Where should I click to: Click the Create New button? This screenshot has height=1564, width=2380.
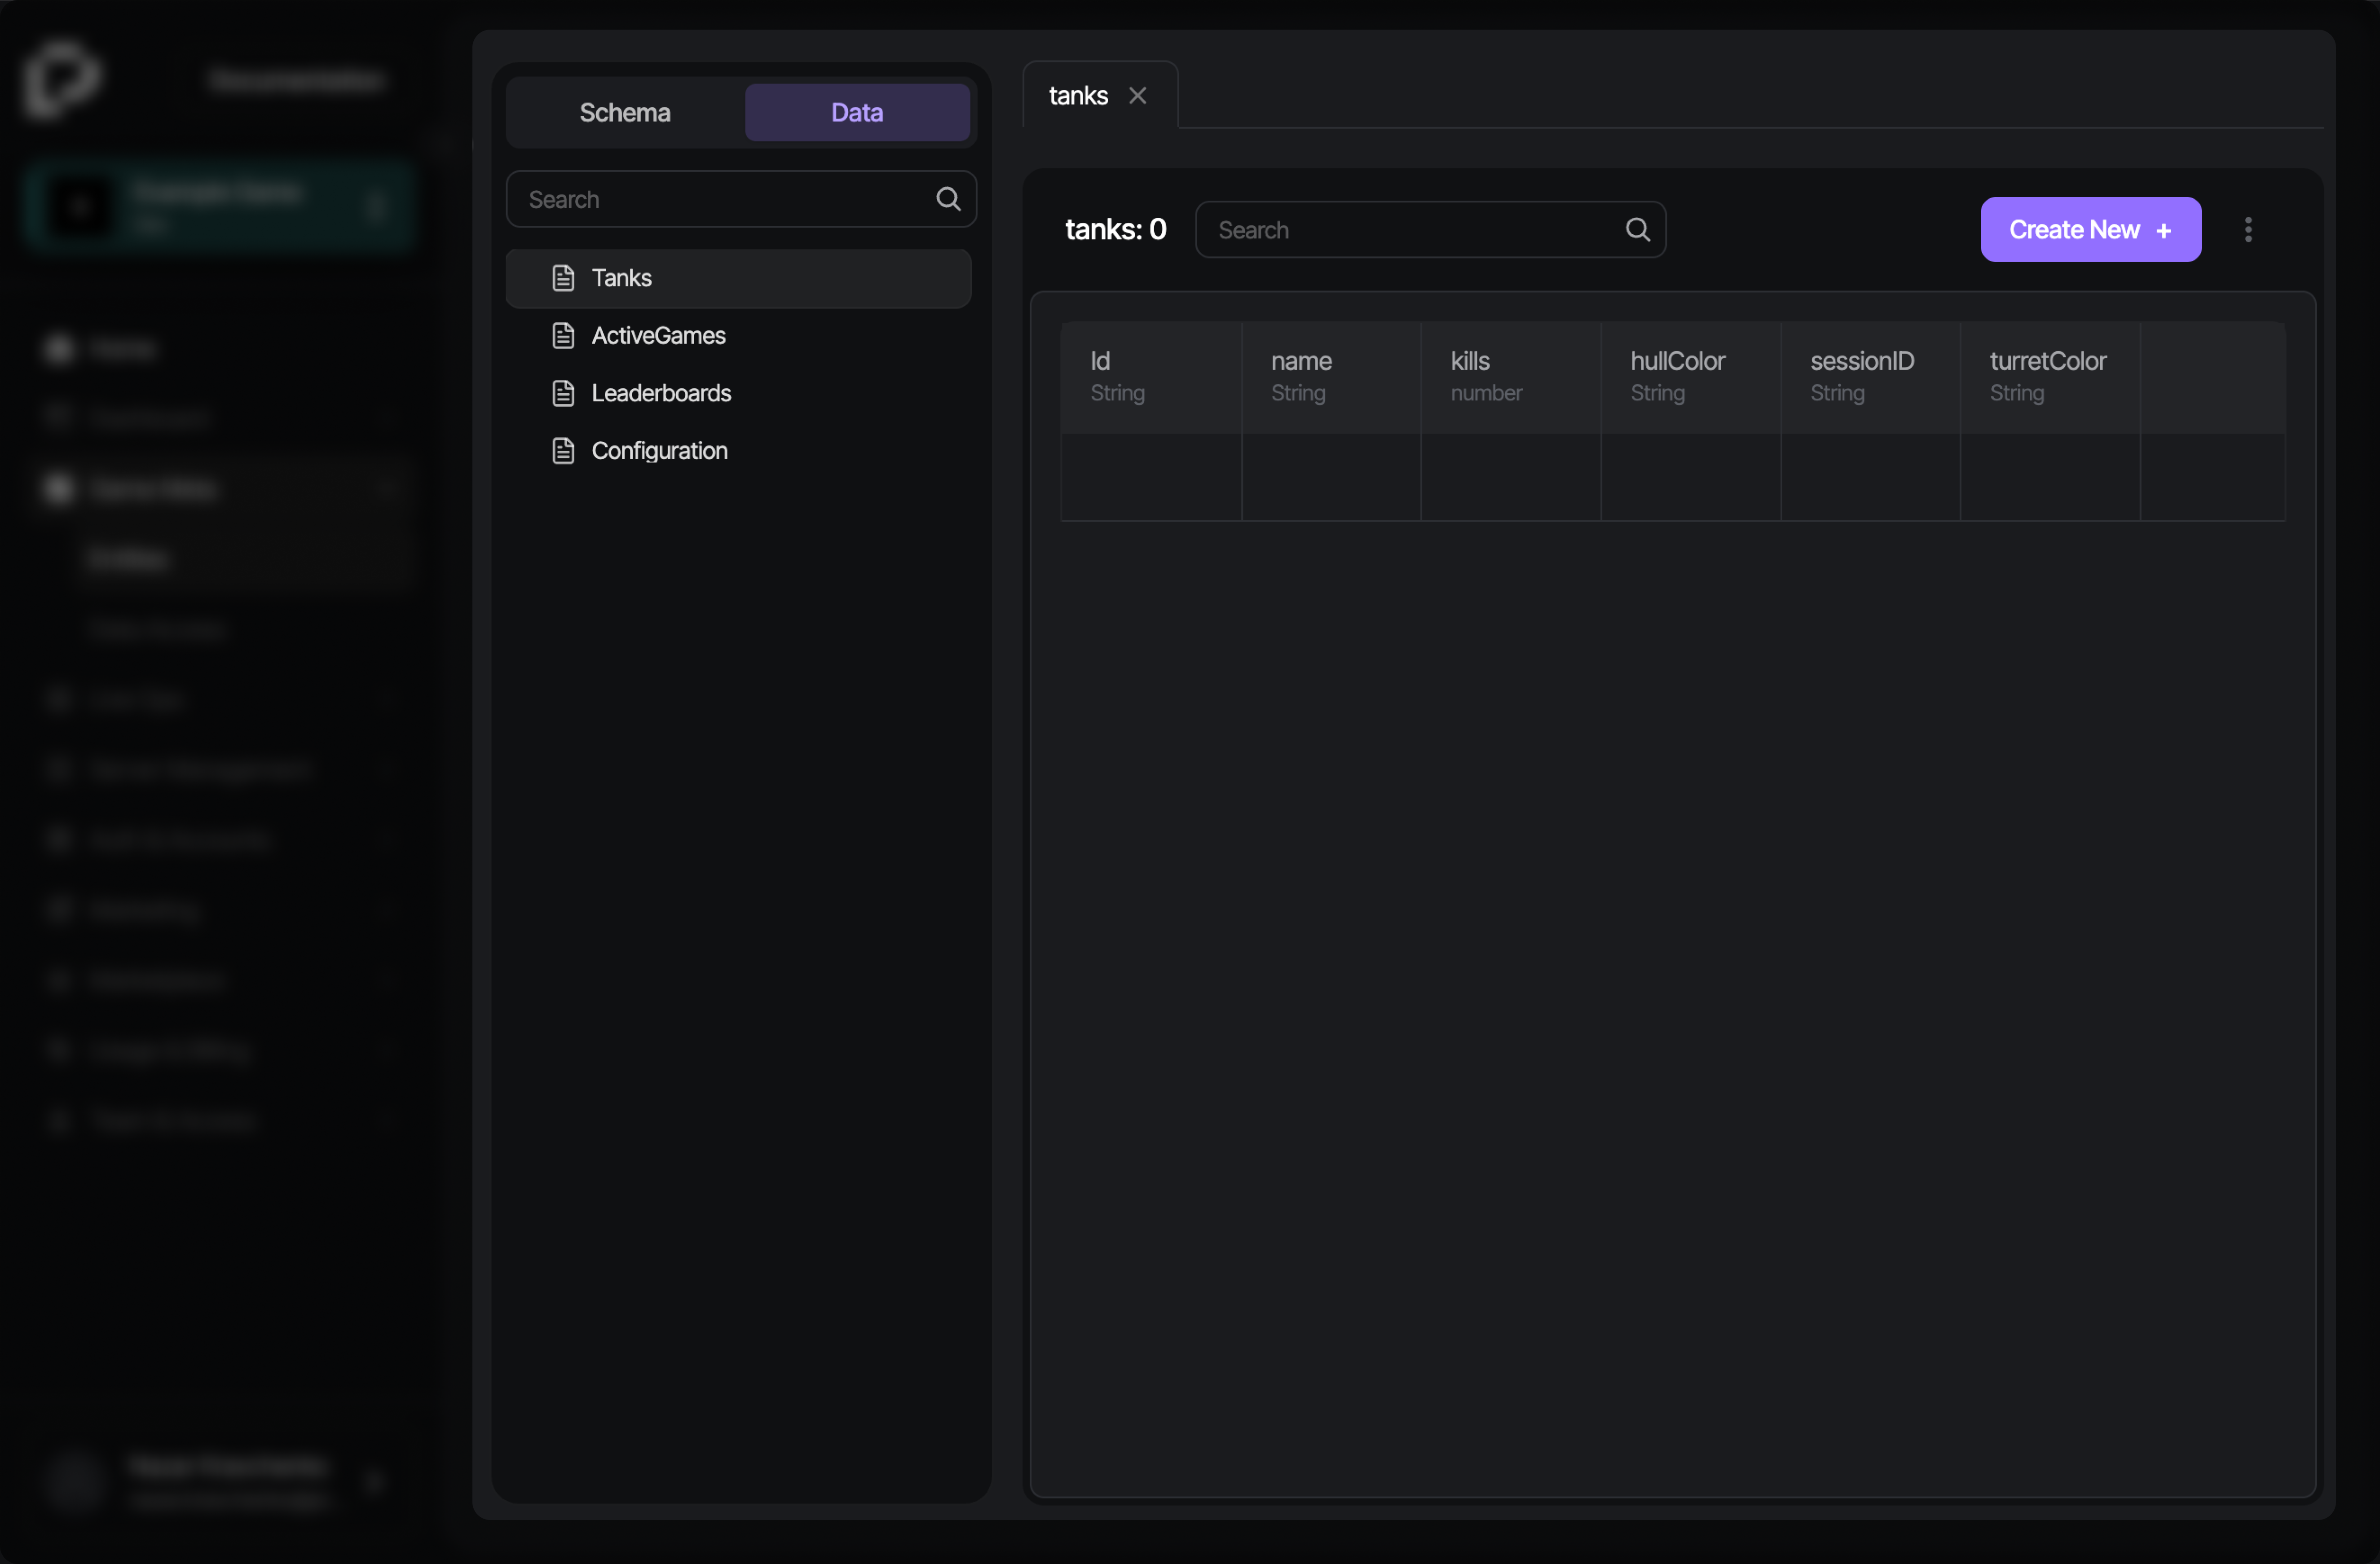[x=2089, y=229]
